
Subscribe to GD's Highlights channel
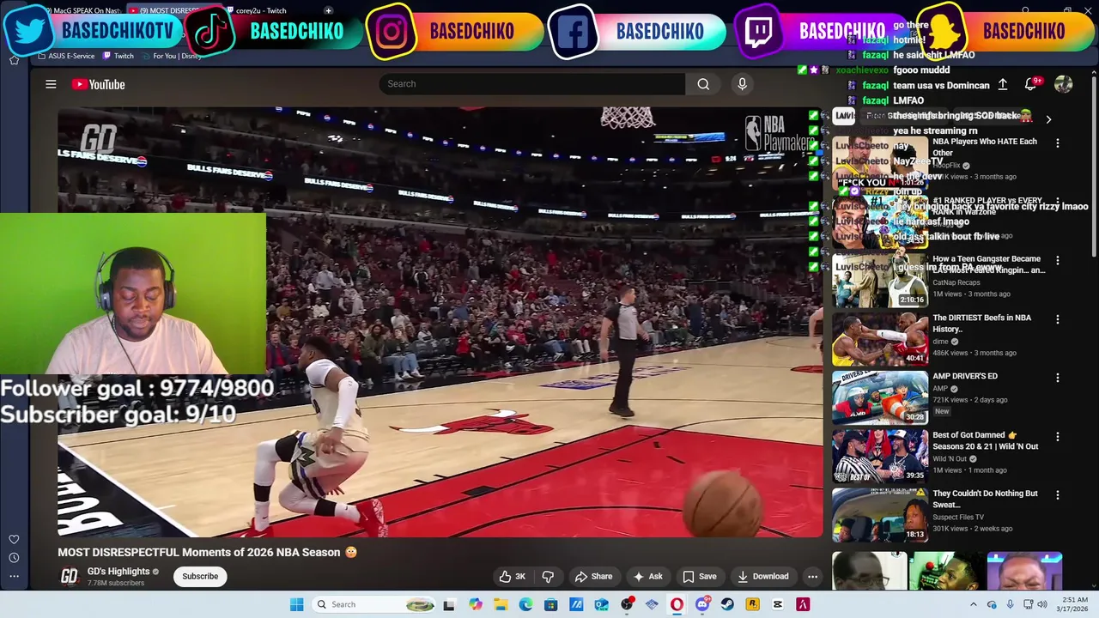click(x=200, y=577)
